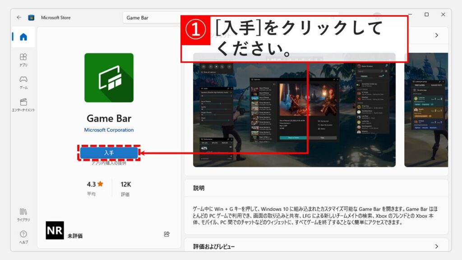Click the 評価およびレビュー heading text

click(x=214, y=246)
